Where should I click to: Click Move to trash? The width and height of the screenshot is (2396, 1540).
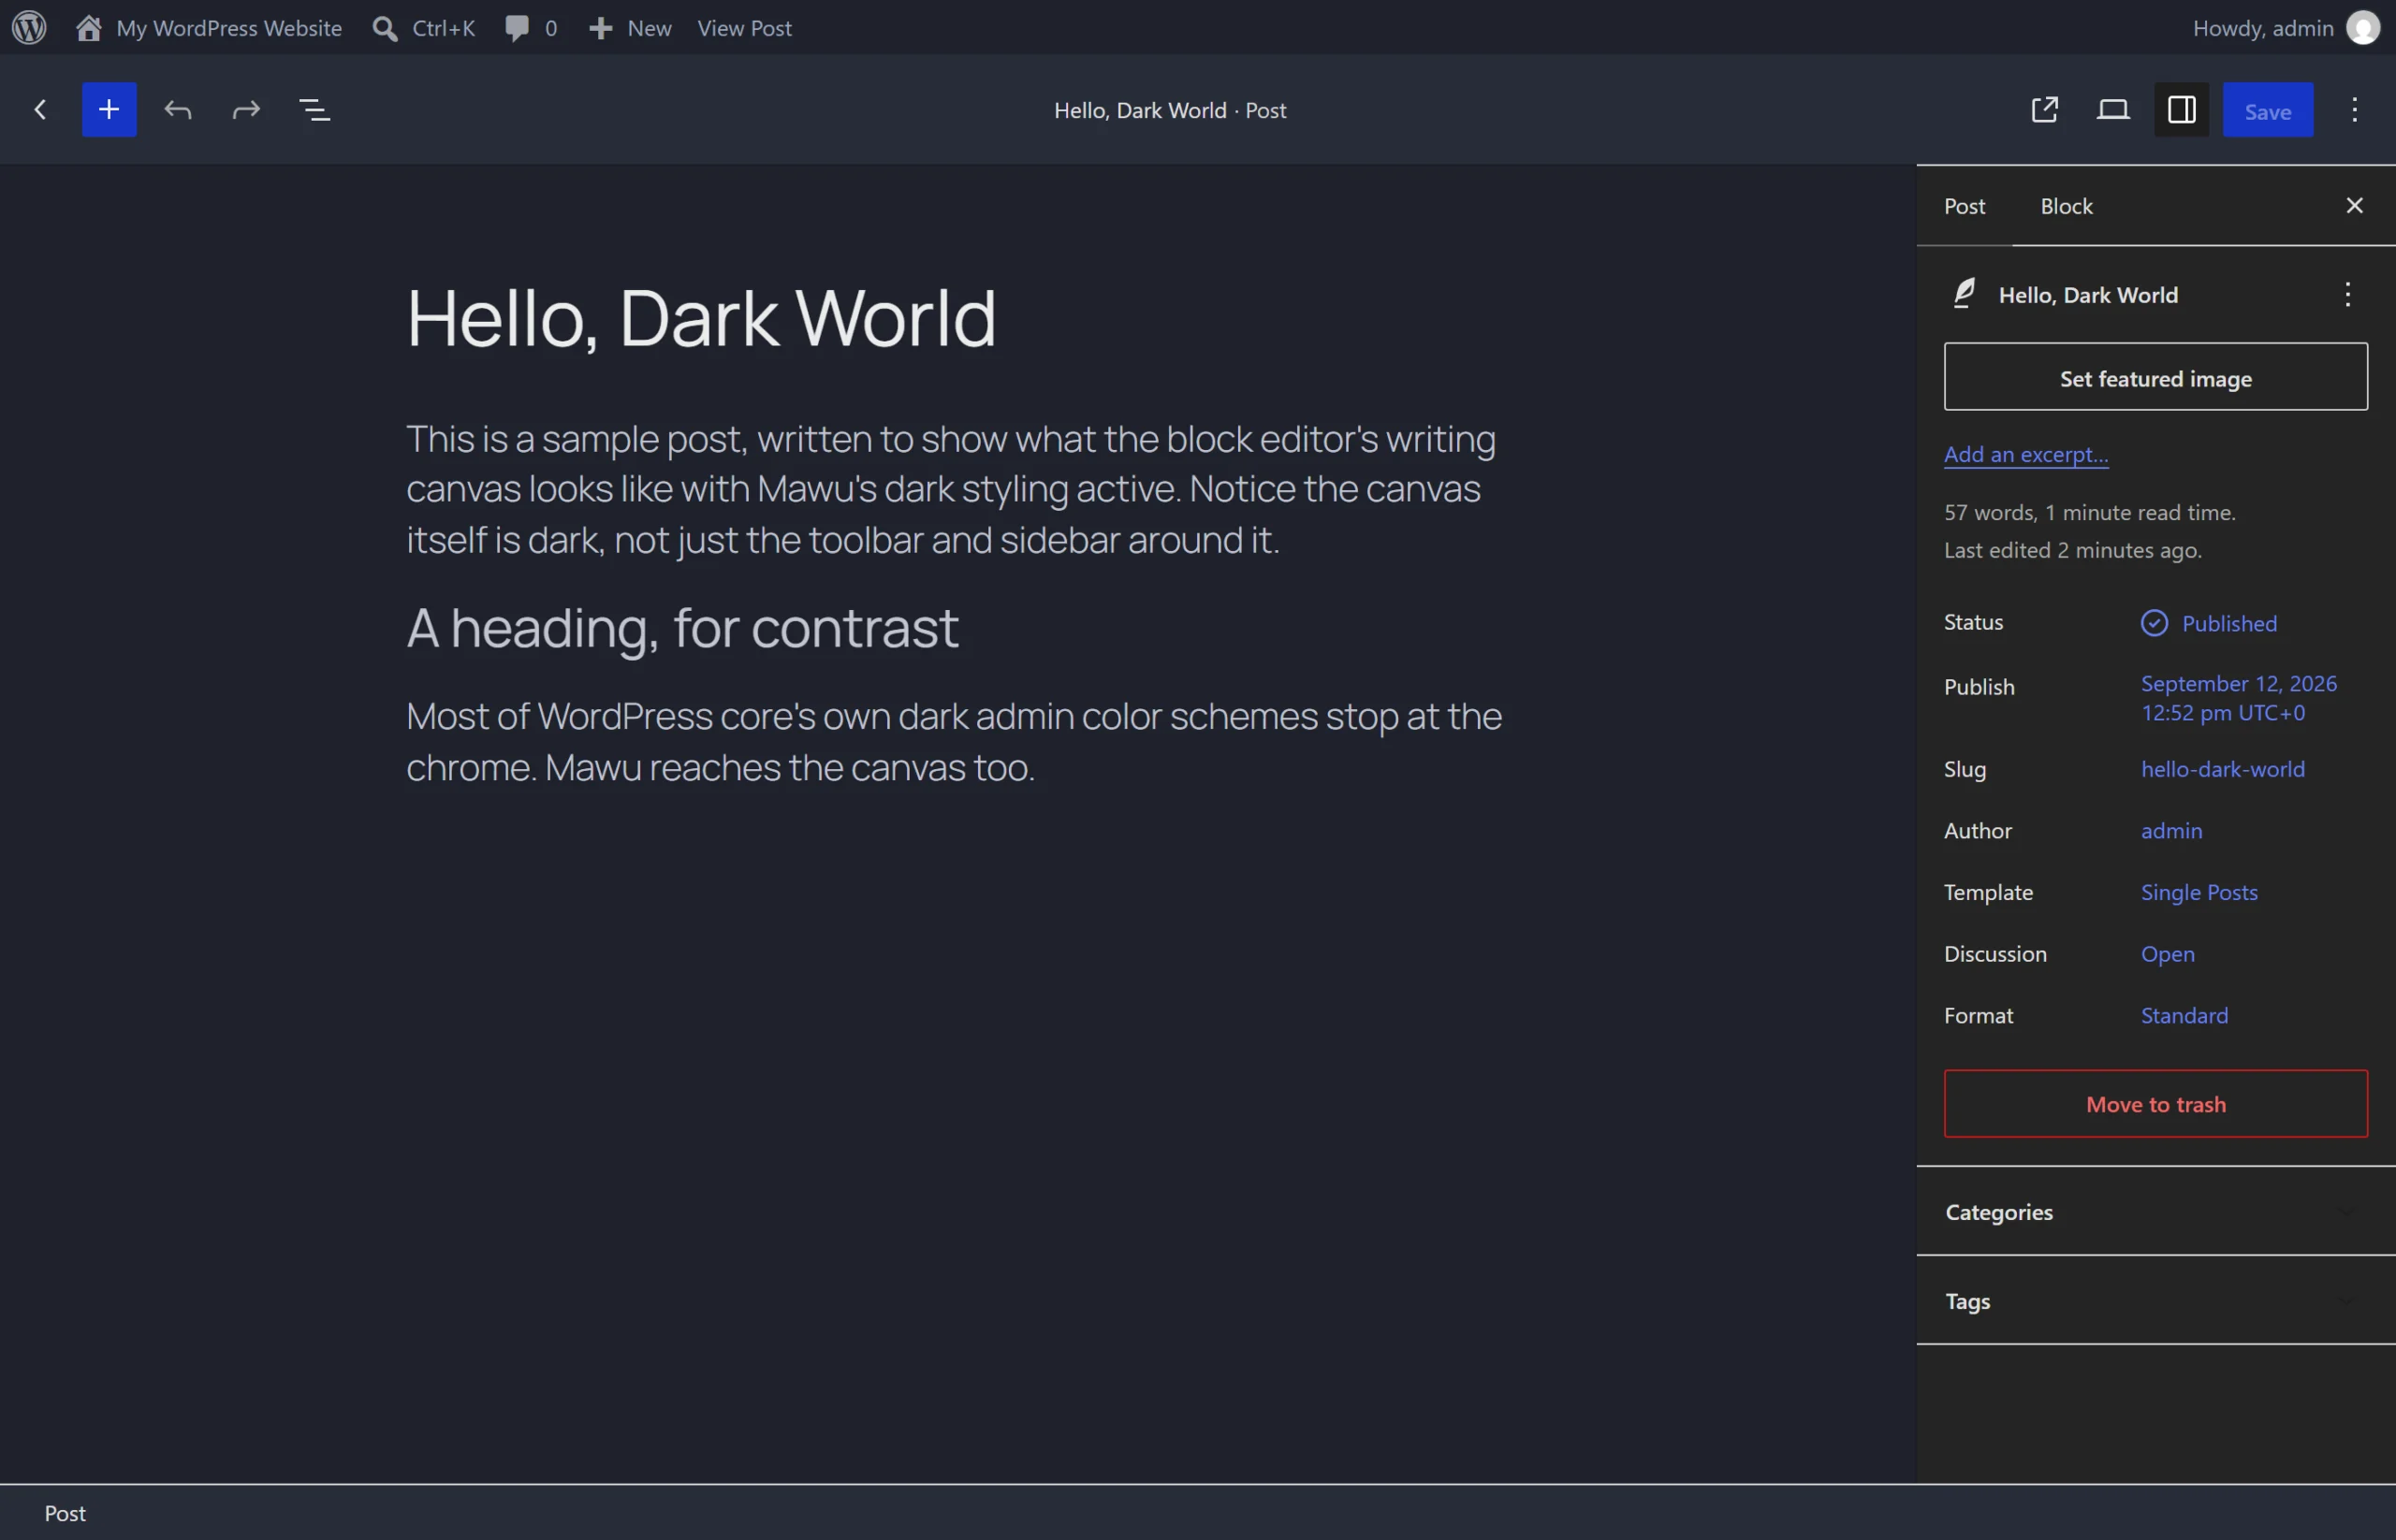(2155, 1103)
